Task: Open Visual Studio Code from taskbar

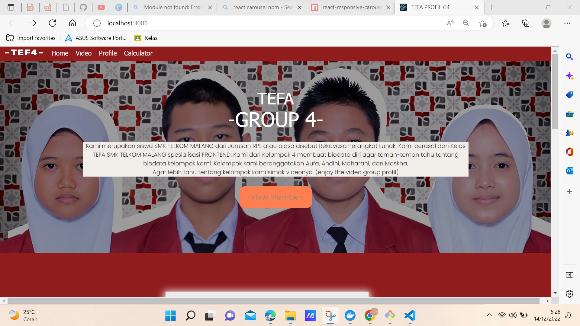Action: (410, 316)
